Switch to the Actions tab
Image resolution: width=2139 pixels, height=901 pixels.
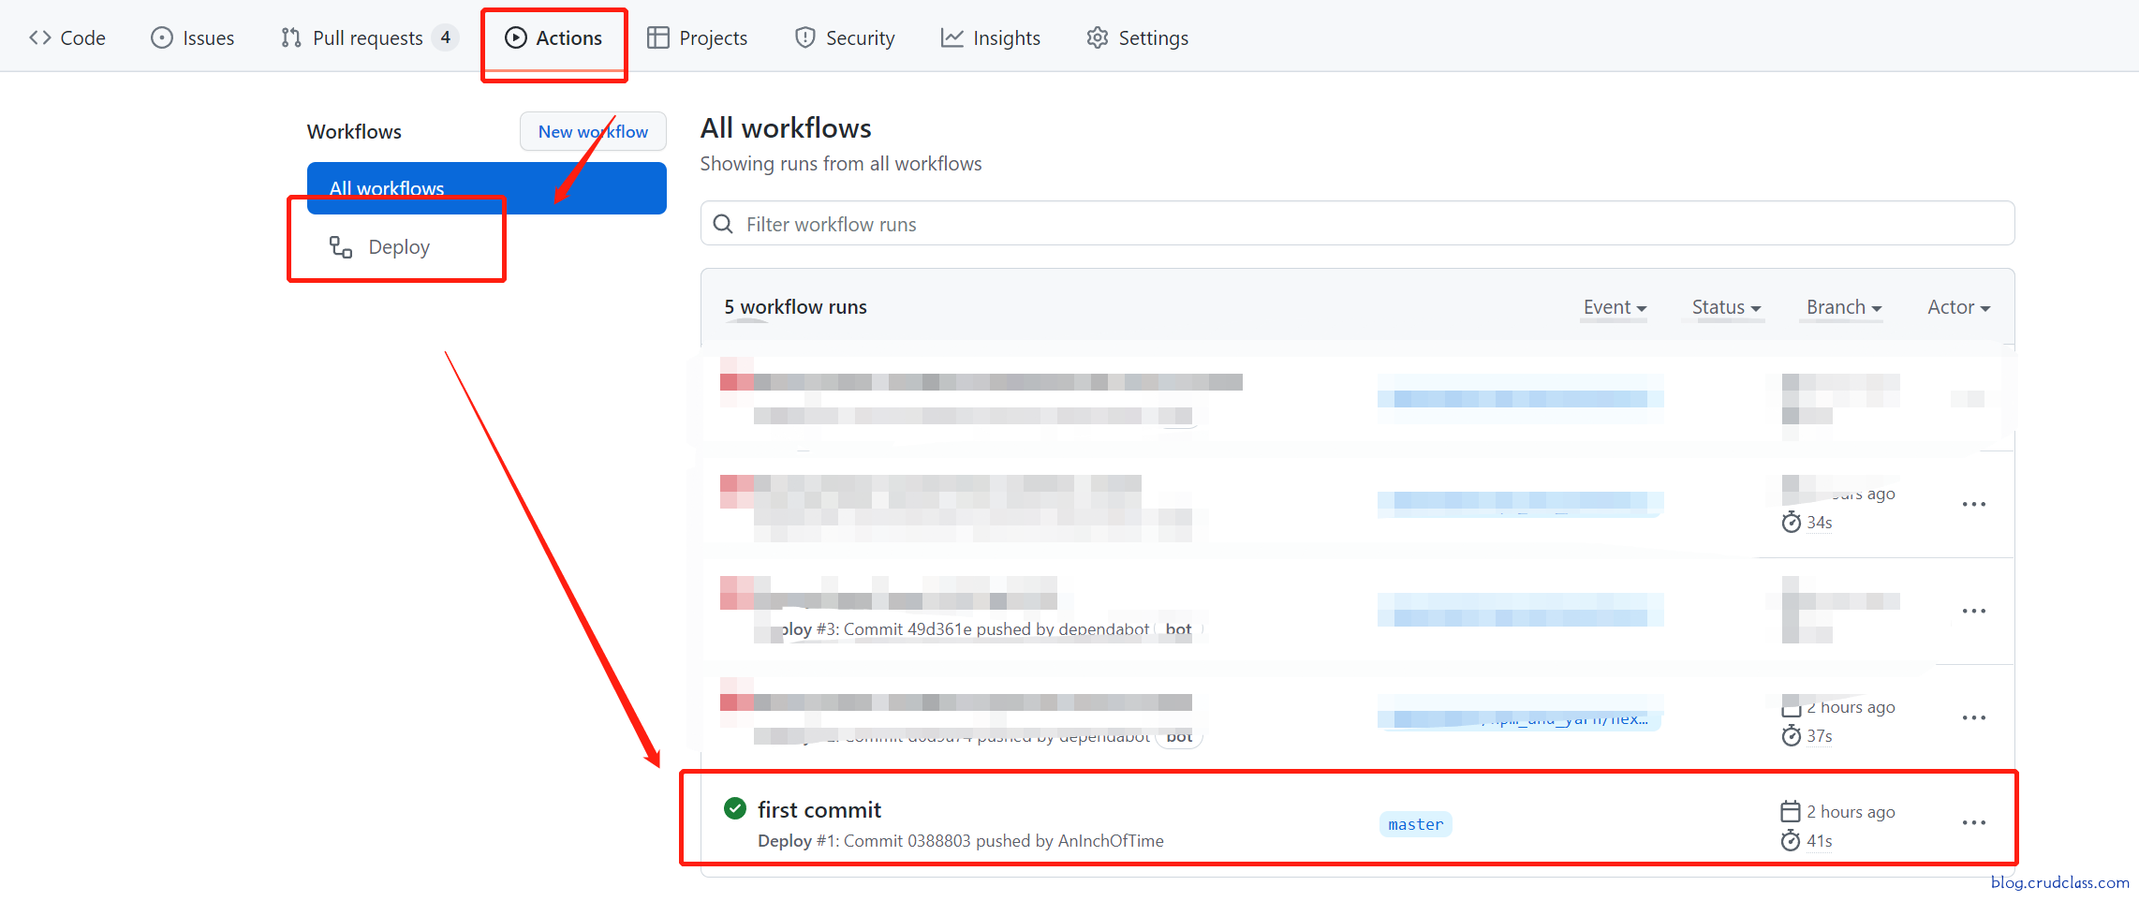(x=554, y=37)
